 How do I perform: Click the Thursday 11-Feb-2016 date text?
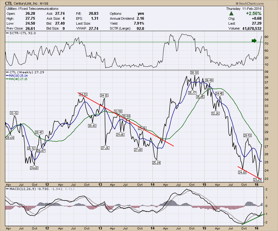pos(244,9)
